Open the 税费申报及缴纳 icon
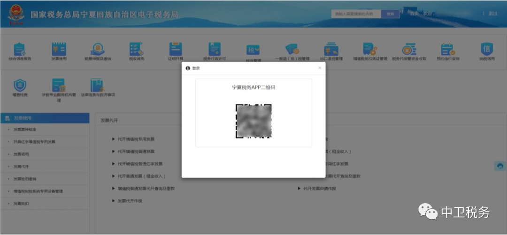This screenshot has width=507, height=235. pyautogui.click(x=98, y=49)
